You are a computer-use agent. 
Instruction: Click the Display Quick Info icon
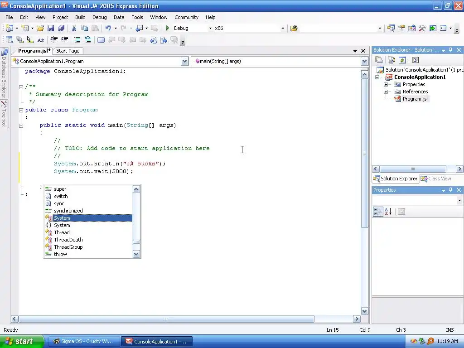coord(30,40)
